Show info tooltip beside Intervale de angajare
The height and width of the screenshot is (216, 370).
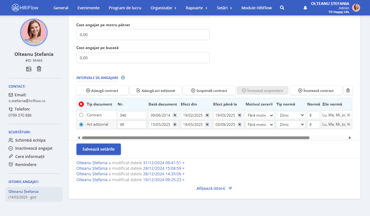click(x=123, y=78)
